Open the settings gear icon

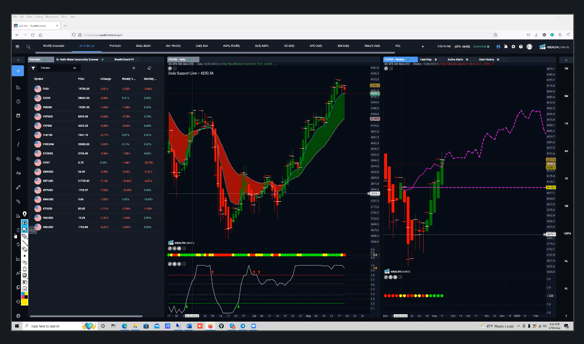pos(513,47)
